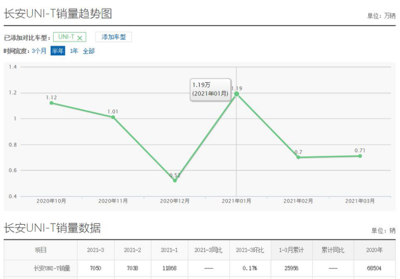The image size is (400, 279).
Task: Select the 全部 time range
Action: pyautogui.click(x=89, y=51)
